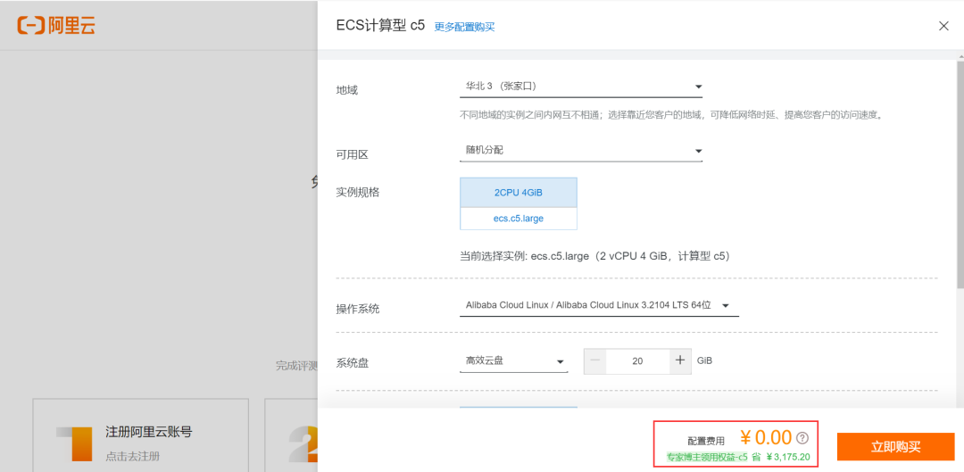
Task: Increase system disk size with plus button
Action: (679, 361)
